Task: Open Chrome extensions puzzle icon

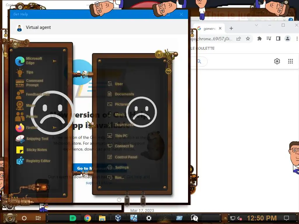Action: click(x=259, y=39)
